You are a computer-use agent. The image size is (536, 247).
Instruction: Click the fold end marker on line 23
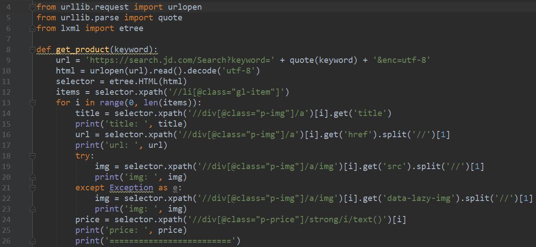[32, 209]
